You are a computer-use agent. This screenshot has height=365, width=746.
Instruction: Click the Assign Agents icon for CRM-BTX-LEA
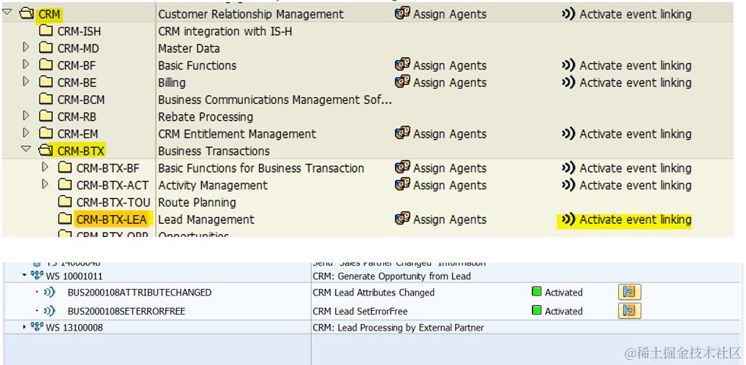[402, 219]
